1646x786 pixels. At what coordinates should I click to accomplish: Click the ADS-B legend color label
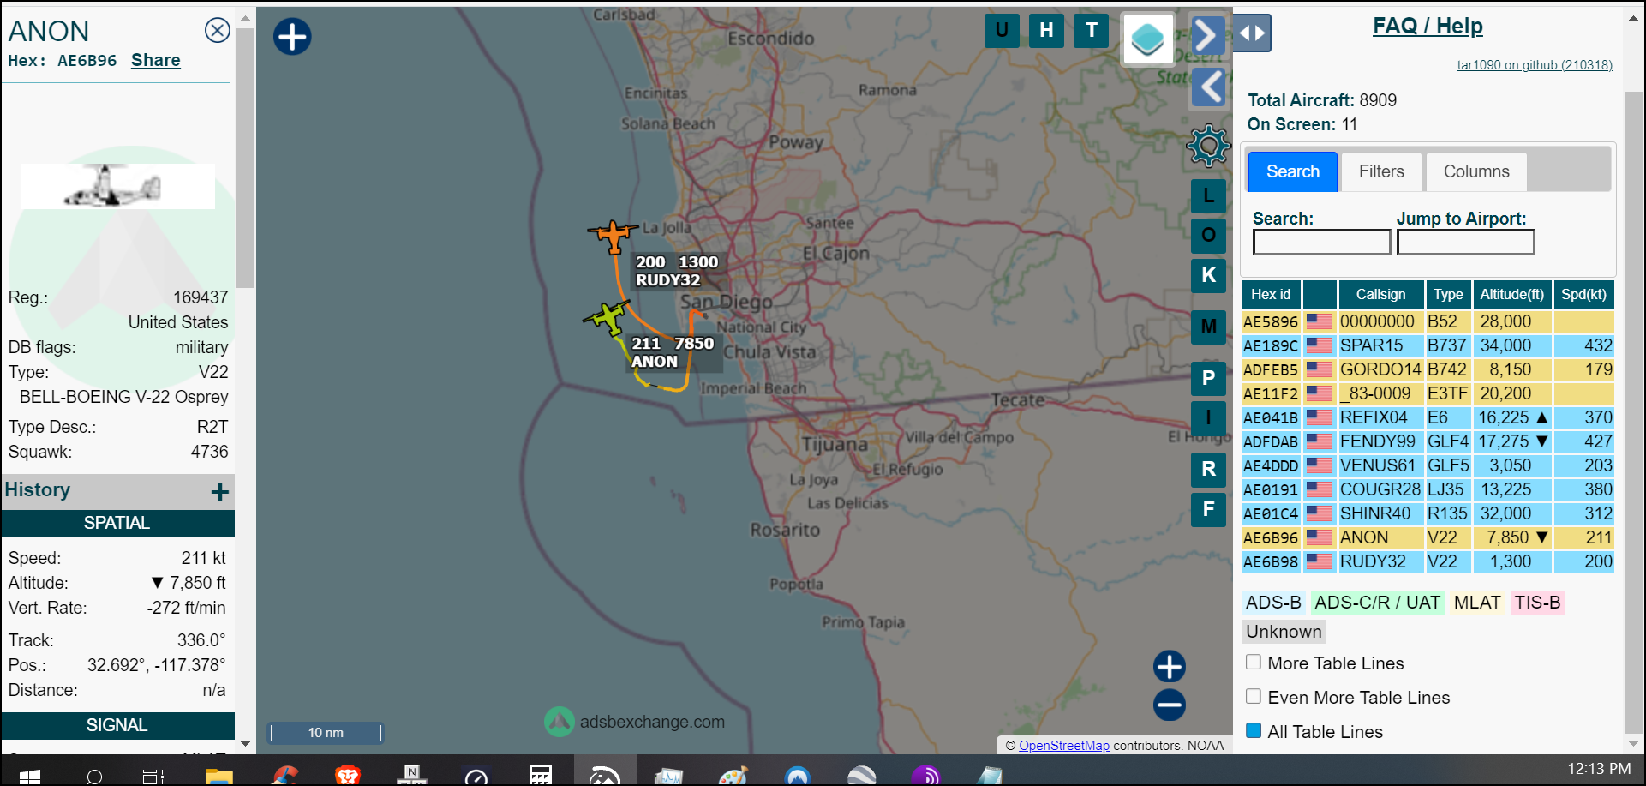click(x=1273, y=603)
